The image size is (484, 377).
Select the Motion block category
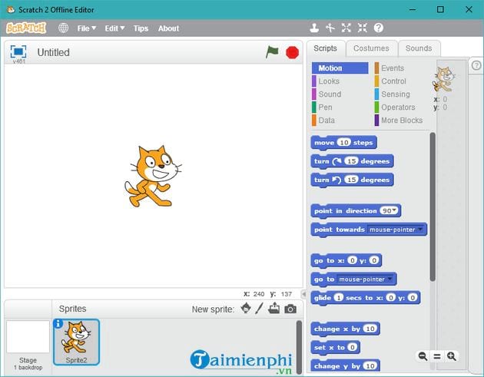click(x=340, y=68)
